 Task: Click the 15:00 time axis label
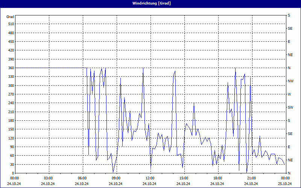click(x=184, y=178)
